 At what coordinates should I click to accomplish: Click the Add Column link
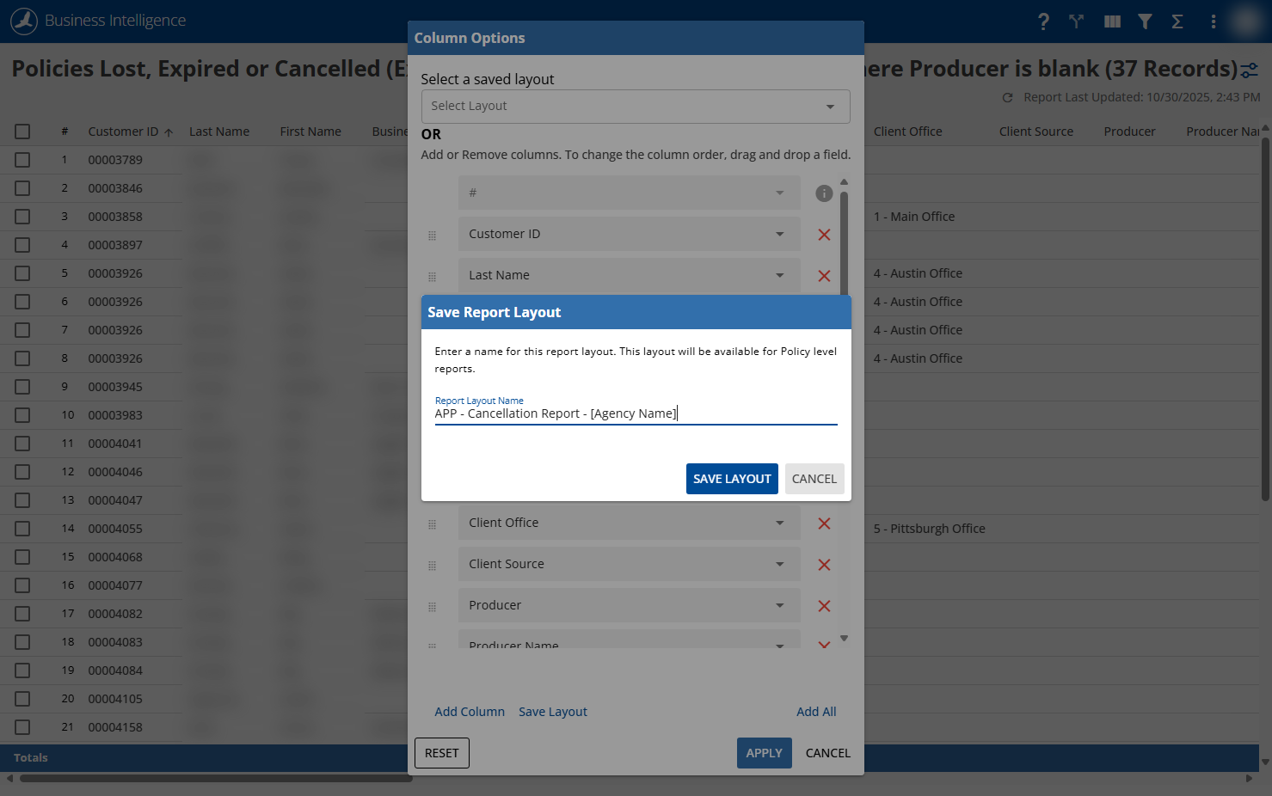coord(470,712)
